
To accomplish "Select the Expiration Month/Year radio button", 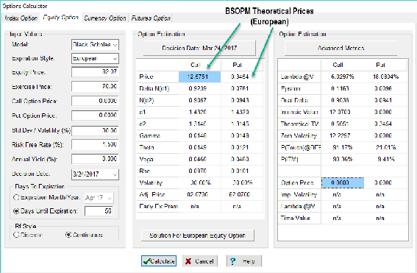I will point(16,197).
